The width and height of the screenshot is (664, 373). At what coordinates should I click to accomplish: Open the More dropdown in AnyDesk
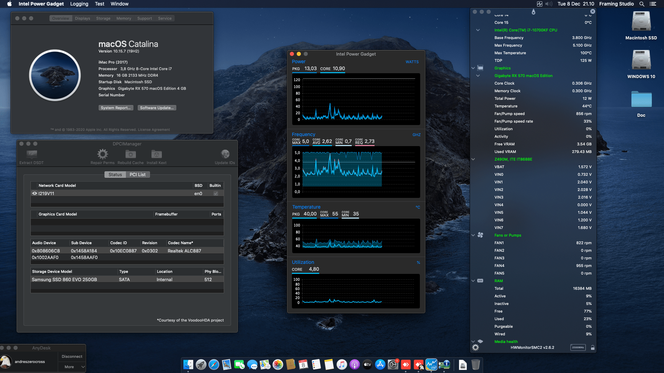click(72, 366)
